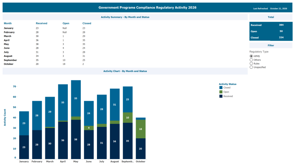Viewport: 295px width, 166px height.
Task: Click the Total Closed value 334
Action: (281, 38)
